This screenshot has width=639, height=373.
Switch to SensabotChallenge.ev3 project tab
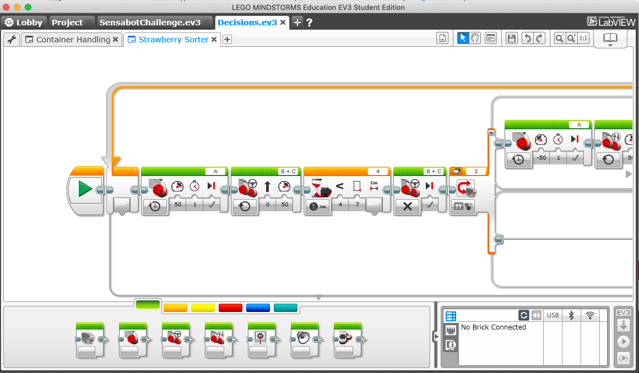click(150, 23)
